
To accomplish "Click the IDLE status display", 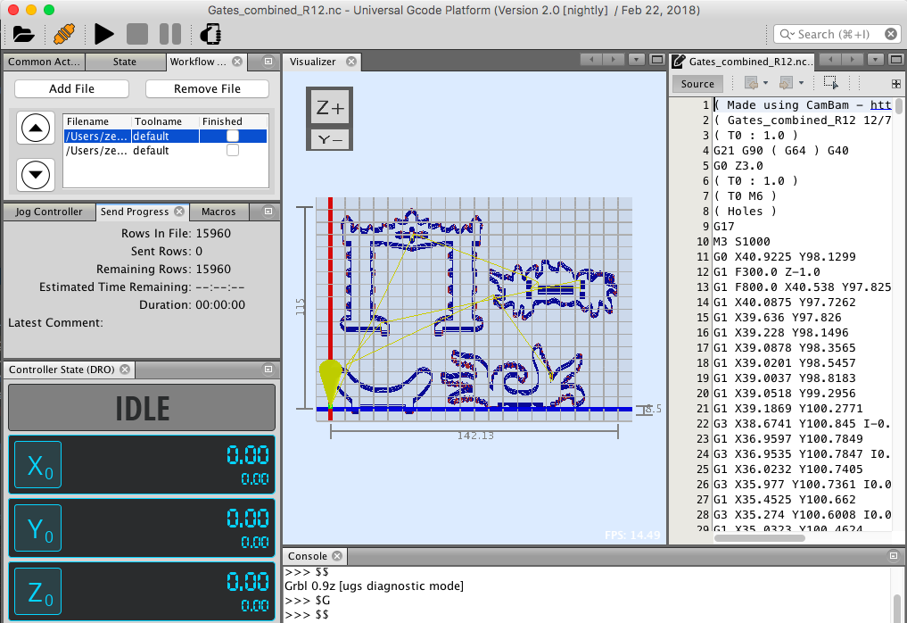I will (142, 408).
